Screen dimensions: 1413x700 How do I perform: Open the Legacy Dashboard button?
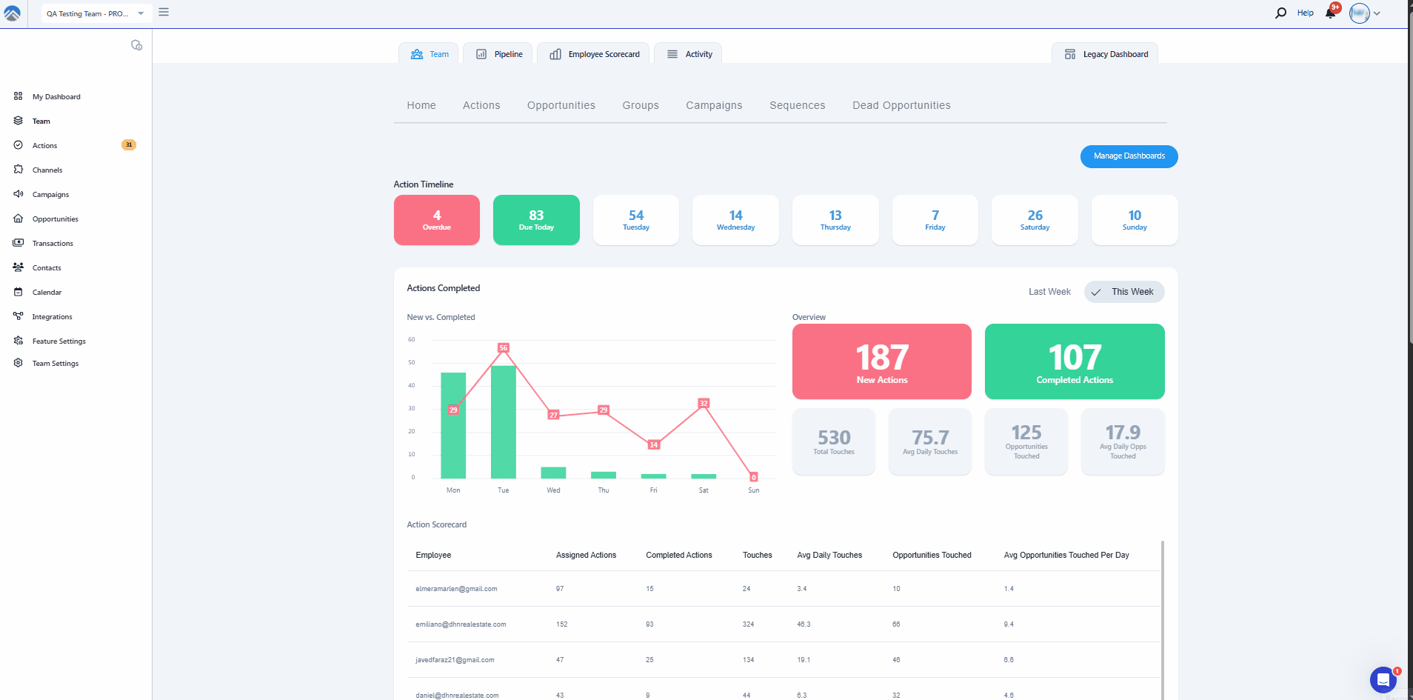[1105, 54]
